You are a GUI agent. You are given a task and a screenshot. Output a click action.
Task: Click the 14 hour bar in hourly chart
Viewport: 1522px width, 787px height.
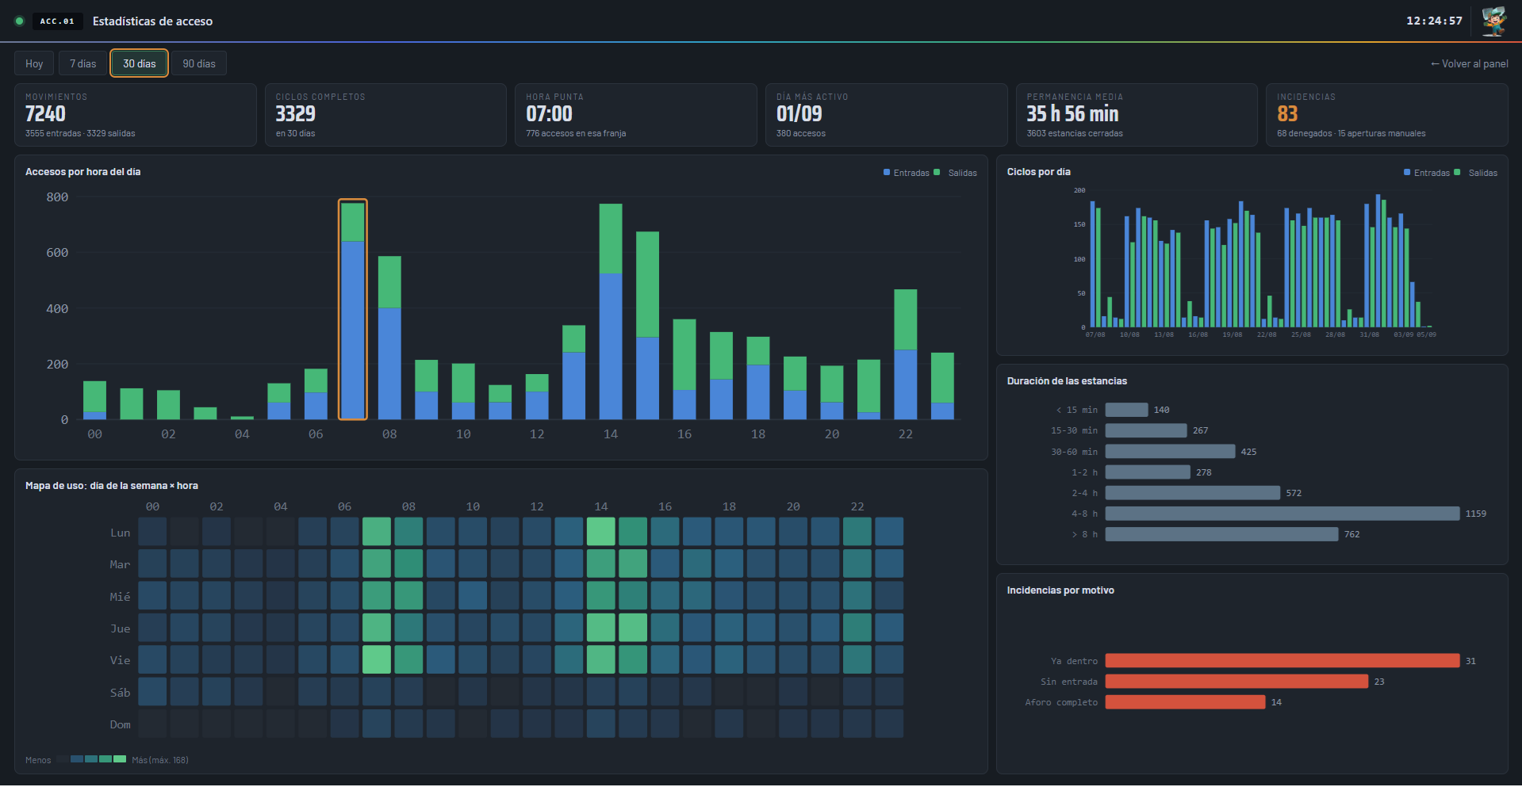tap(611, 311)
